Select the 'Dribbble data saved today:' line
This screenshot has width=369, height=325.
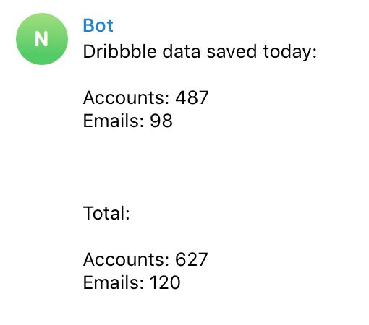(200, 52)
